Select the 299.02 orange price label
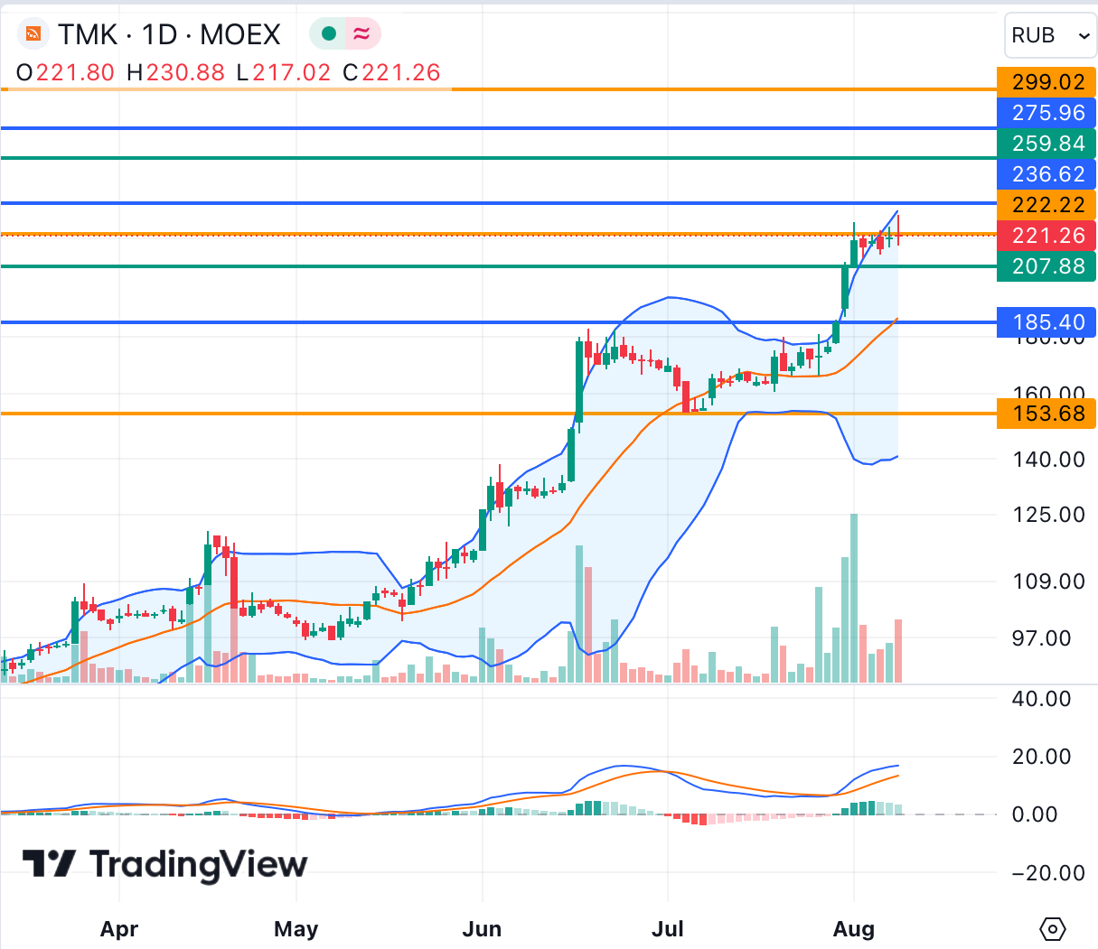 (1046, 82)
